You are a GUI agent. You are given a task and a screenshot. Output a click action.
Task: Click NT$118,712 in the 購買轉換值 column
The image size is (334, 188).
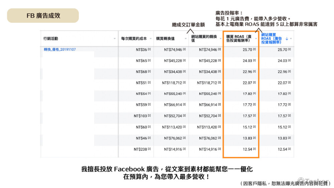coord(172,83)
